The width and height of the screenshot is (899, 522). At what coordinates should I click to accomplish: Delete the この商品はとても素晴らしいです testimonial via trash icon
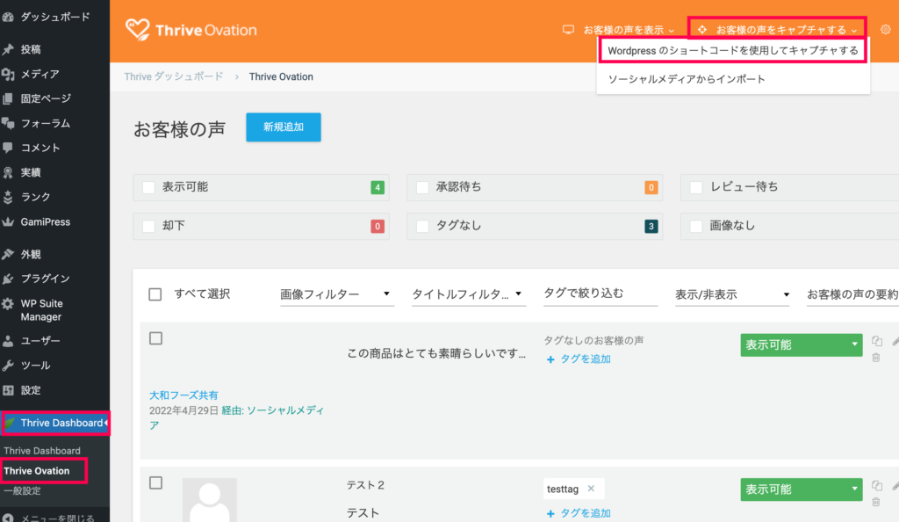point(876,358)
